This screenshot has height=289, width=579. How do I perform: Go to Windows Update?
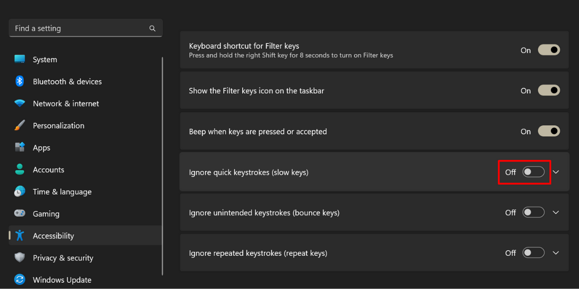point(62,280)
